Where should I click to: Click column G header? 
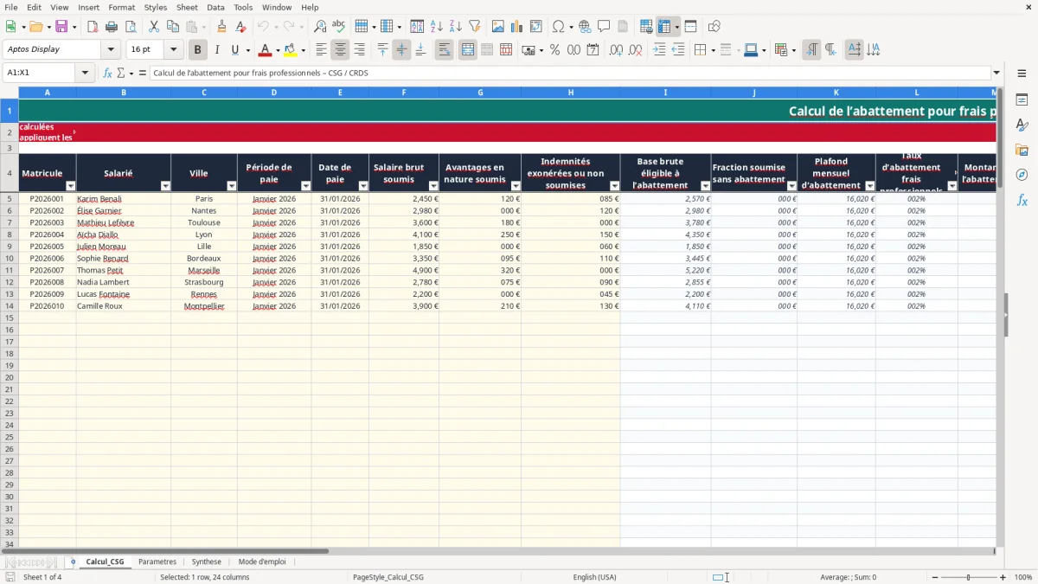click(x=480, y=92)
